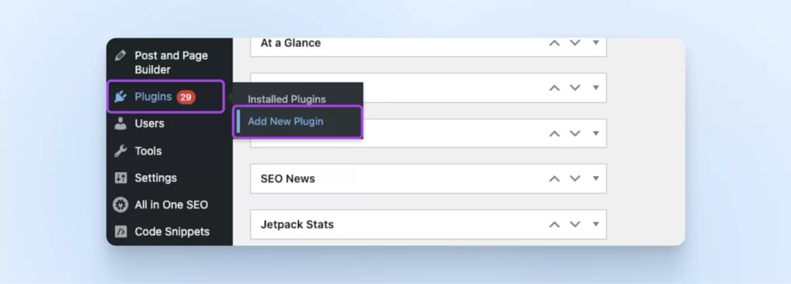
Task: Click the Code Snippets icon
Action: (121, 232)
